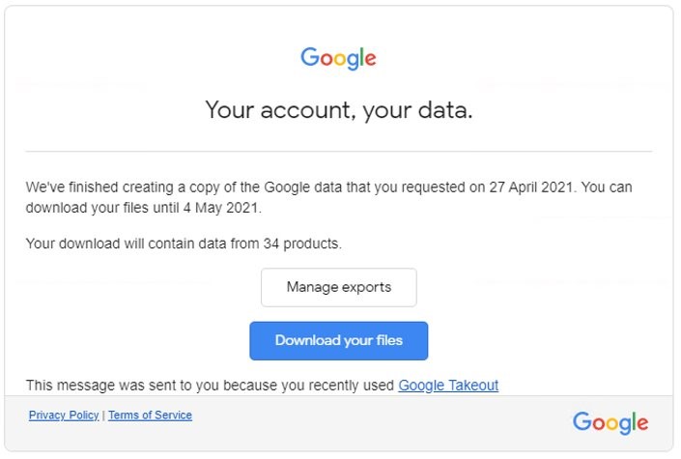Viewport: 681px width, 459px height.
Task: Click the horizontal divider under the heading
Action: (x=338, y=152)
